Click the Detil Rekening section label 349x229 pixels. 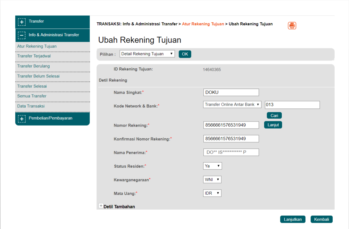tap(113, 80)
